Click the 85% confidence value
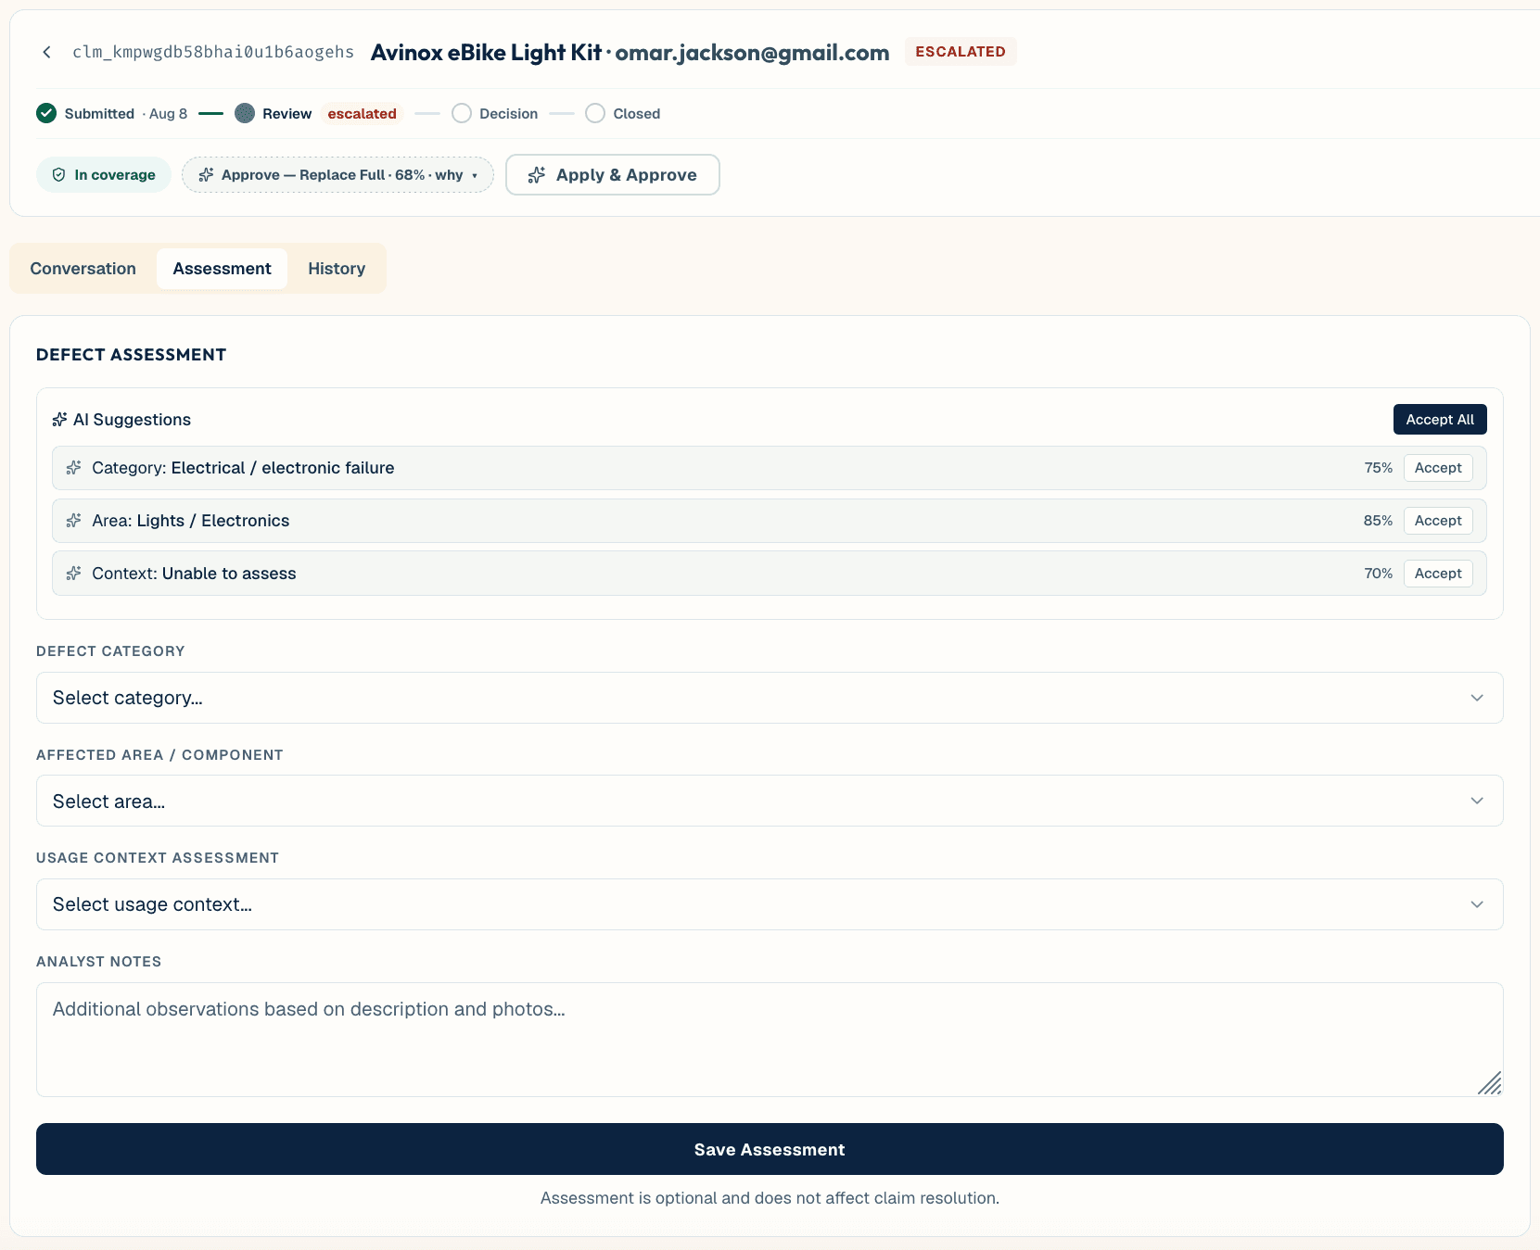This screenshot has height=1250, width=1540. (x=1378, y=521)
